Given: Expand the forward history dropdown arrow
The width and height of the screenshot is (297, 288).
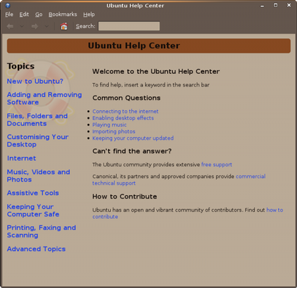Looking at the screenshot, I should 47,26.
